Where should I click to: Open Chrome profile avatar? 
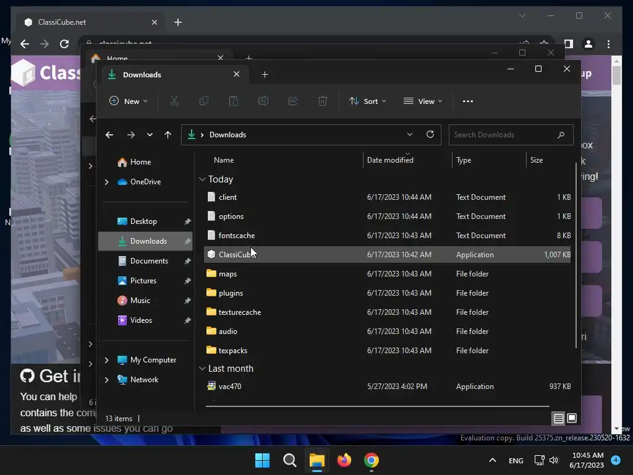point(588,44)
